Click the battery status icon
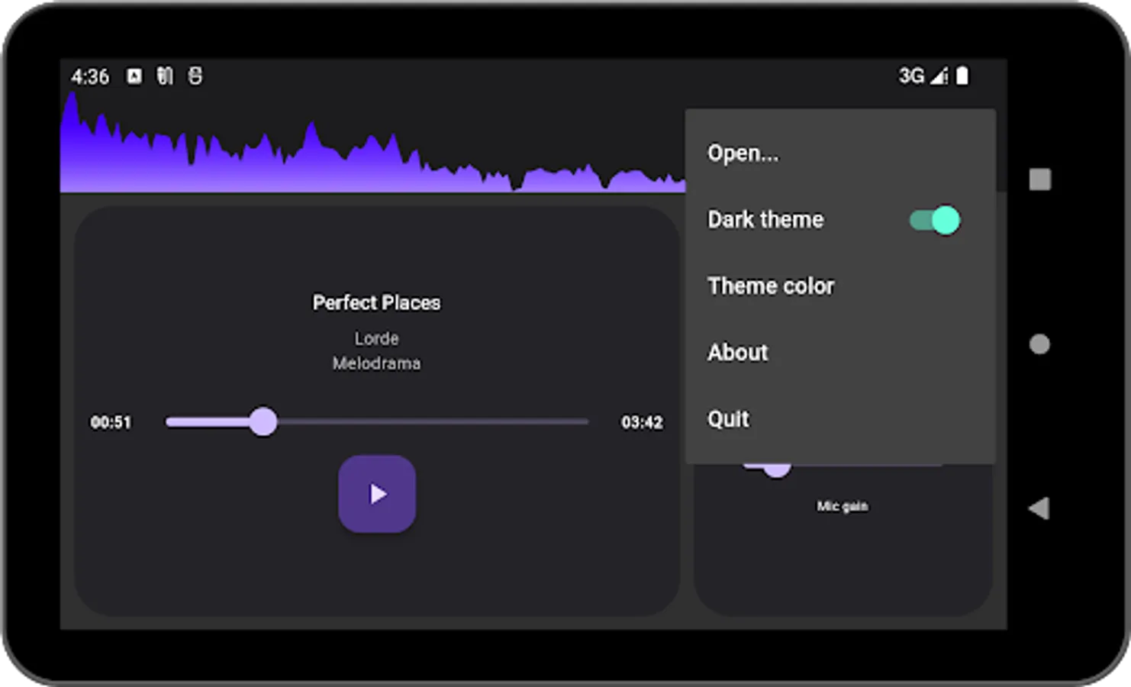This screenshot has width=1131, height=687. [962, 76]
